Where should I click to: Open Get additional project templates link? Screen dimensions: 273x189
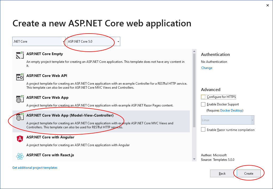(x=35, y=168)
